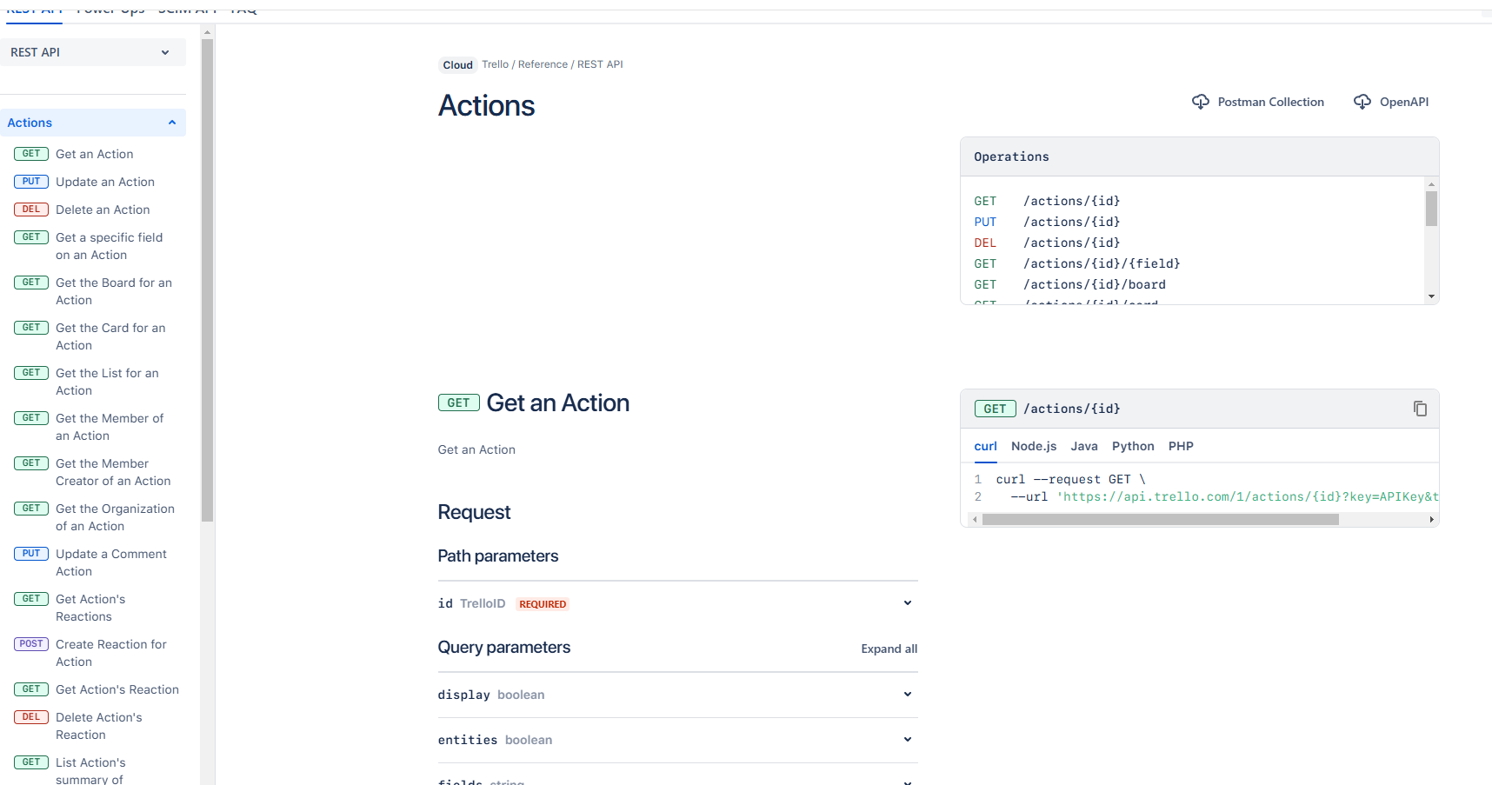Screen dimensions: 1492x785
Task: Click the sidebar scroll up arrow
Action: (207, 32)
